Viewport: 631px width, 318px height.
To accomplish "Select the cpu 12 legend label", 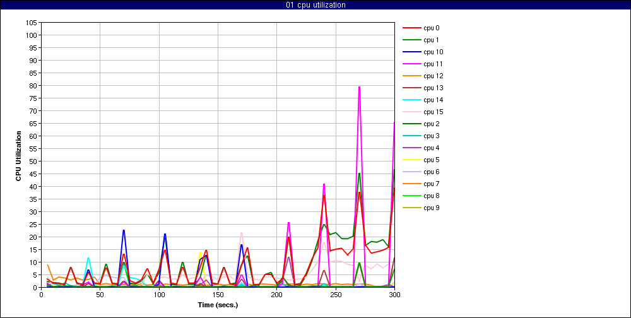I will coord(433,76).
